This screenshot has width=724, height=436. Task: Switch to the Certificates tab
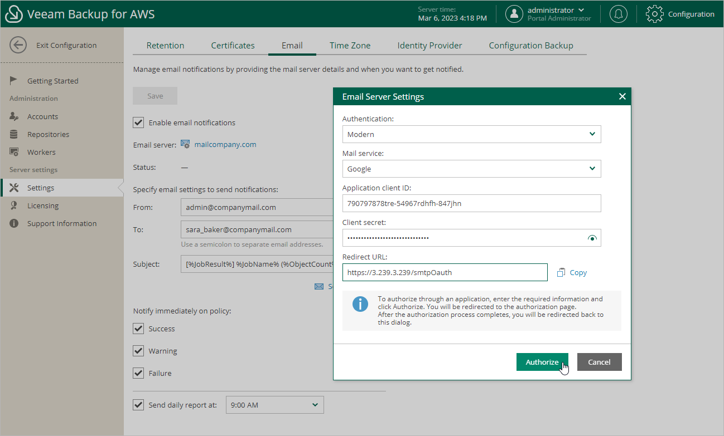tap(233, 46)
